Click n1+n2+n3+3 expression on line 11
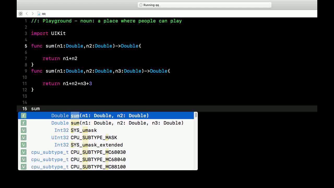 77,84
